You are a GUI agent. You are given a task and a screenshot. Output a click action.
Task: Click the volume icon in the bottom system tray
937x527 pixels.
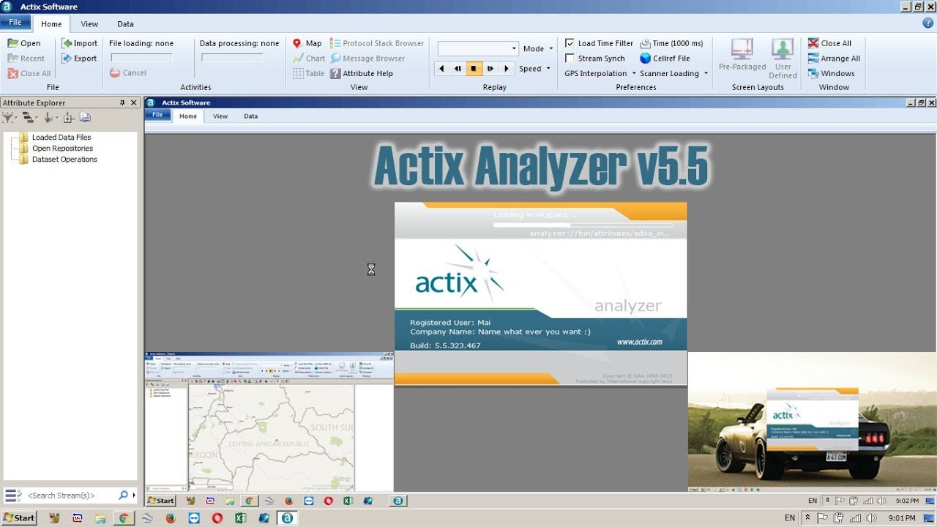[871, 517]
